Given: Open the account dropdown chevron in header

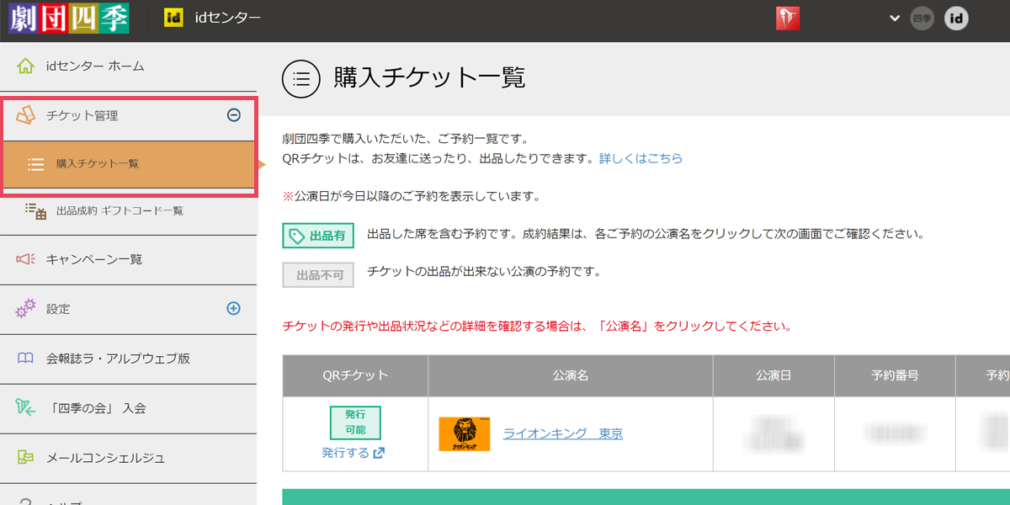Looking at the screenshot, I should 894,19.
